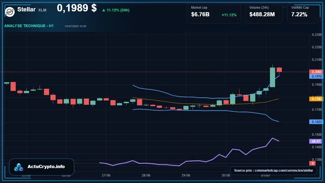Click the purple 68.97 RSI tag
Screen dimensions: 325x183
pos(316,141)
